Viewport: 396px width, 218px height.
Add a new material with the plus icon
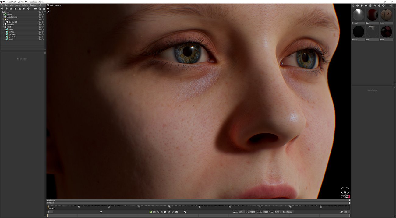click(x=353, y=5)
